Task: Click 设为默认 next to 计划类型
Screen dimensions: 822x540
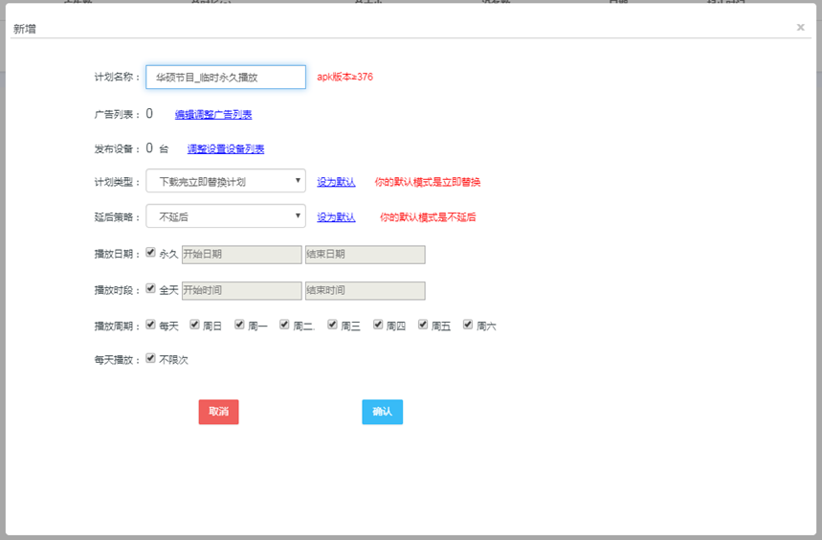Action: (x=336, y=182)
